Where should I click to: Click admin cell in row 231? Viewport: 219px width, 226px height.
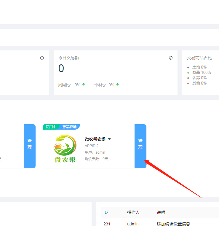tap(133, 224)
